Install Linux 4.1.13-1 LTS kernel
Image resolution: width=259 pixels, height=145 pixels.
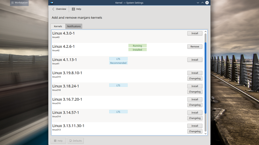pos(195,60)
